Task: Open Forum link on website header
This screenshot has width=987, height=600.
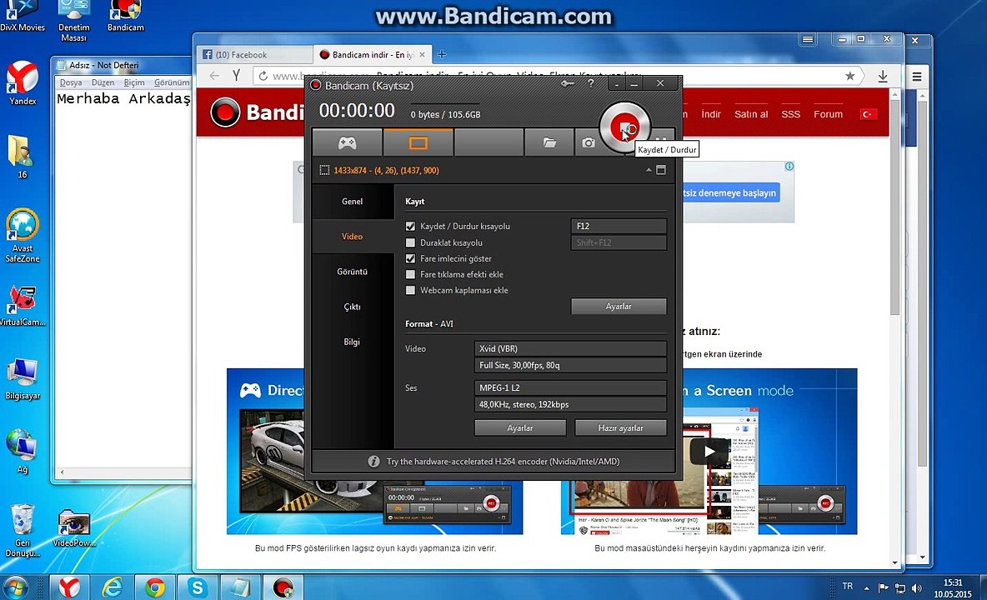Action: 828,114
